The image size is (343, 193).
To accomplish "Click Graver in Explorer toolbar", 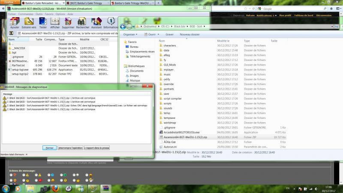I will pos(169,35).
